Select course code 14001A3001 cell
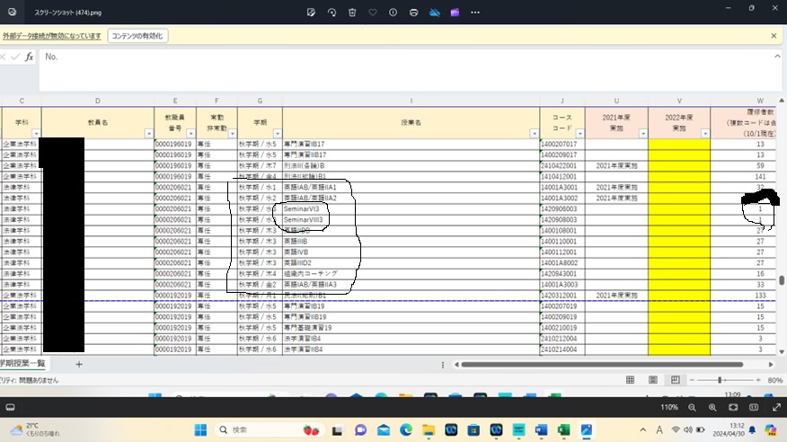 click(x=562, y=187)
